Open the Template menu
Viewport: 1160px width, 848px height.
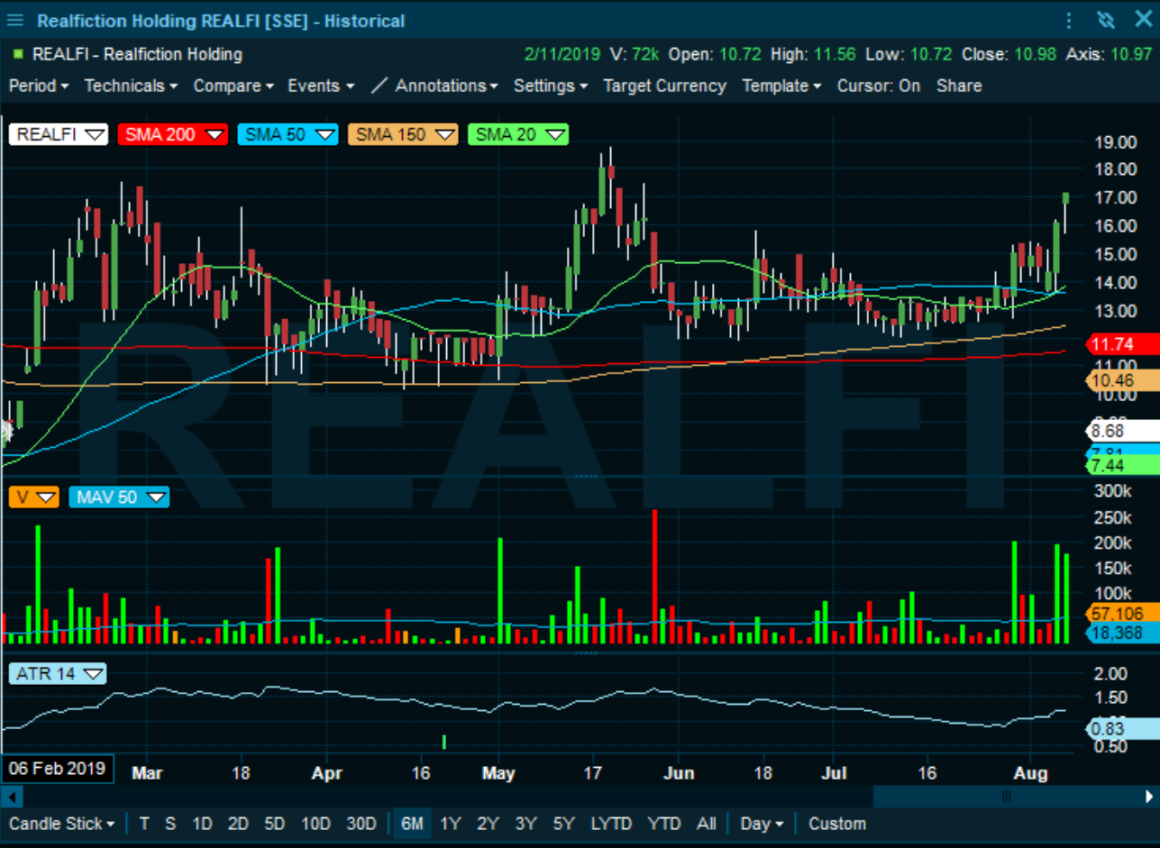click(x=781, y=86)
